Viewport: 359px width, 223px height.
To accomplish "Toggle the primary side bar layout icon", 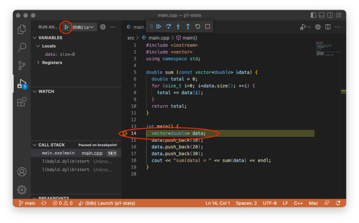I will pyautogui.click(x=314, y=15).
